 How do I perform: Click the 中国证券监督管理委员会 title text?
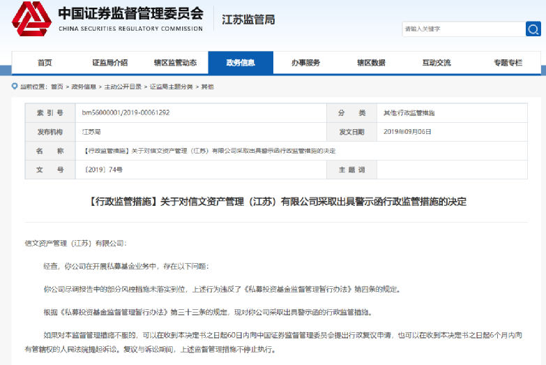(131, 13)
